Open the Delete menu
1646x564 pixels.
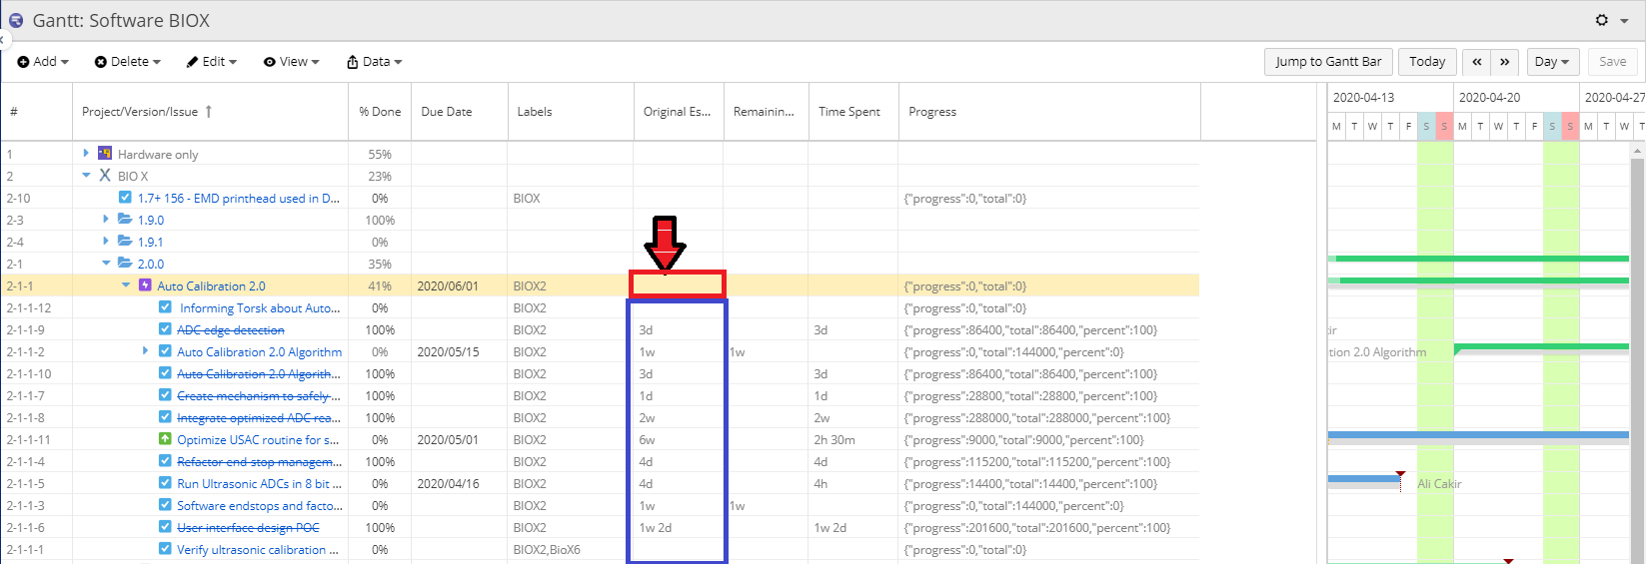point(128,62)
